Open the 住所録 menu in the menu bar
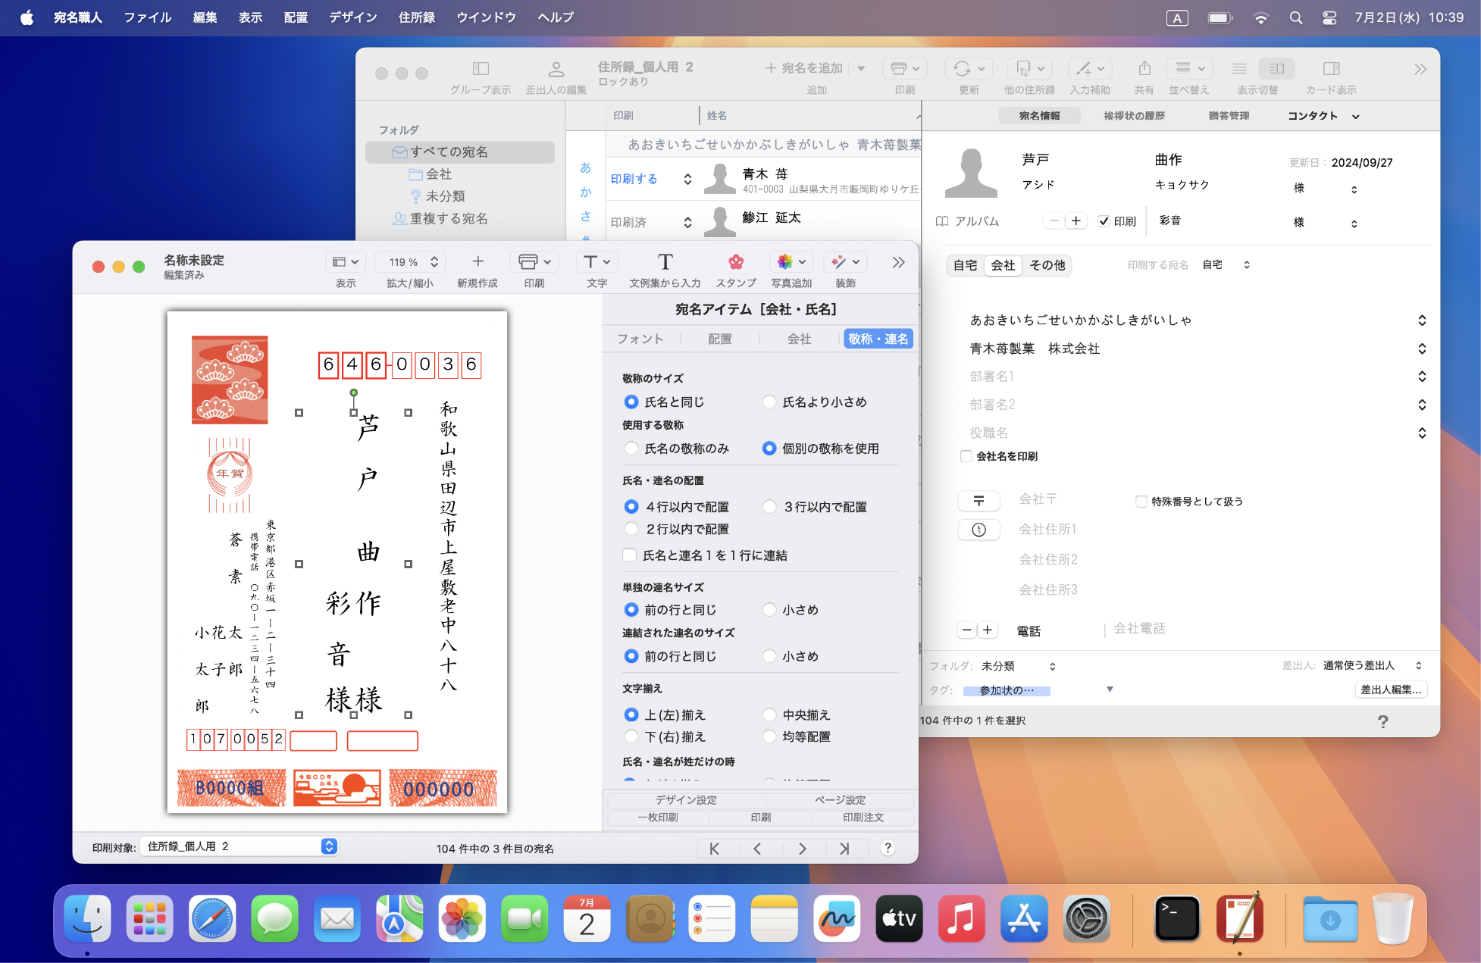 (x=416, y=17)
